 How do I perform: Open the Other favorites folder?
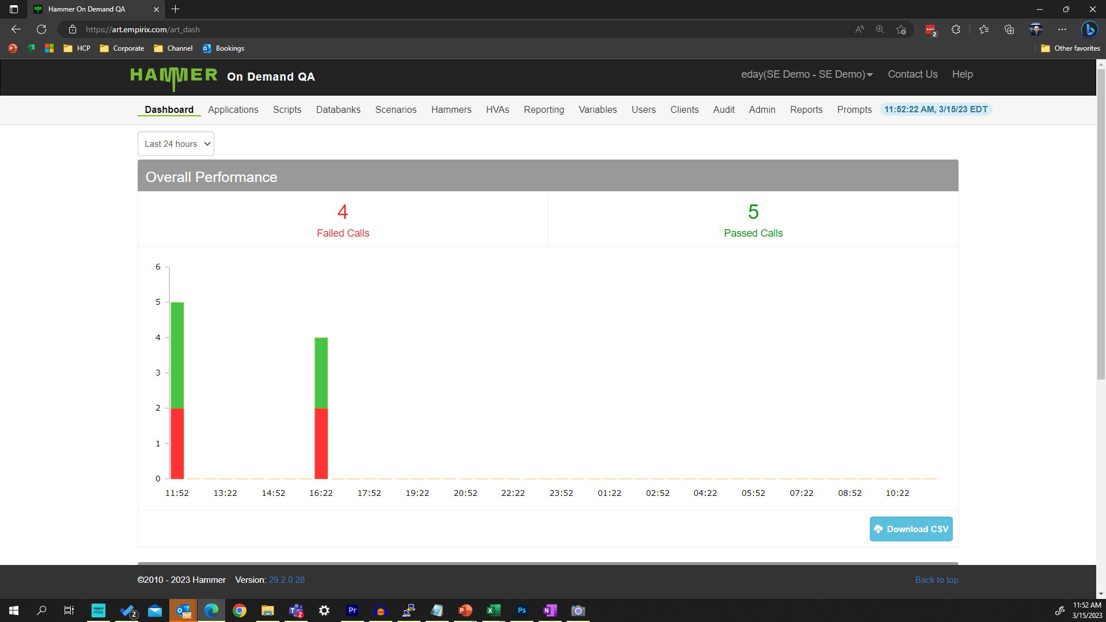[x=1070, y=48]
